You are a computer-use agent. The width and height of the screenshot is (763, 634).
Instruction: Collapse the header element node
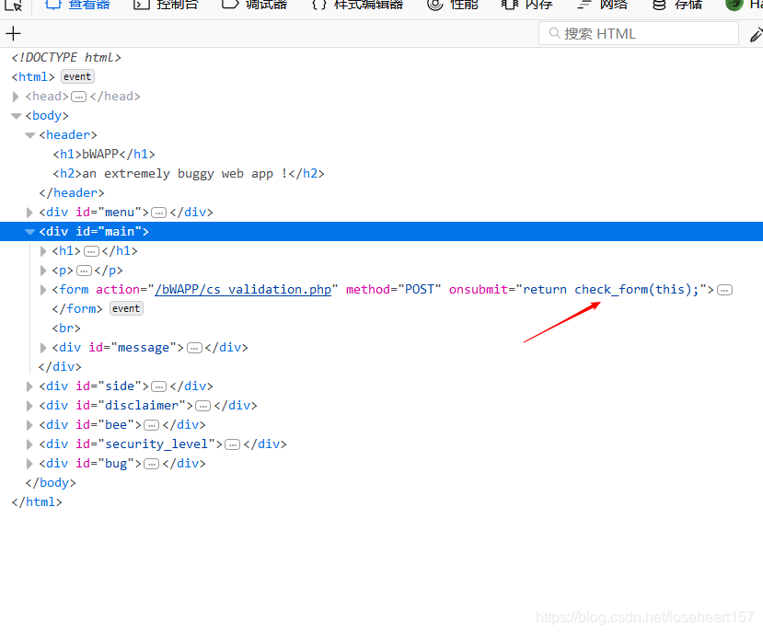[30, 135]
